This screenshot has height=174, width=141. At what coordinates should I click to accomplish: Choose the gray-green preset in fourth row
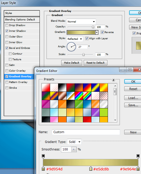pyautogui.click(x=46, y=112)
